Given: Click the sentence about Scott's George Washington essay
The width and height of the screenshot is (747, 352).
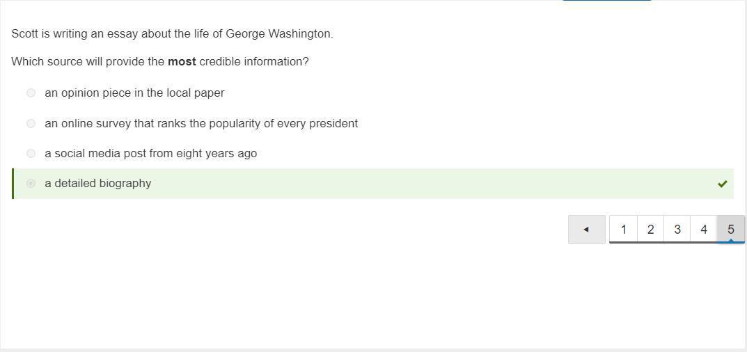Looking at the screenshot, I should coord(172,33).
